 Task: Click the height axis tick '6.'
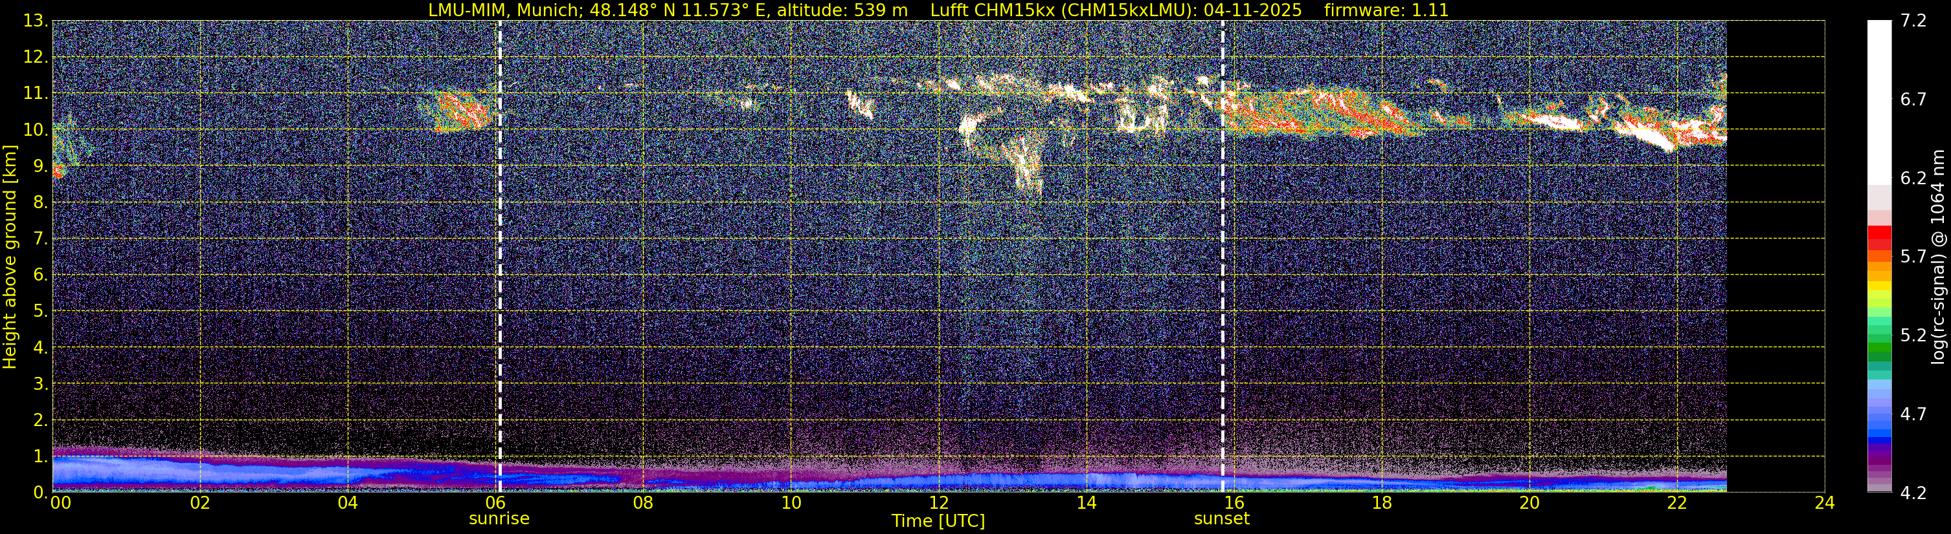click(40, 275)
